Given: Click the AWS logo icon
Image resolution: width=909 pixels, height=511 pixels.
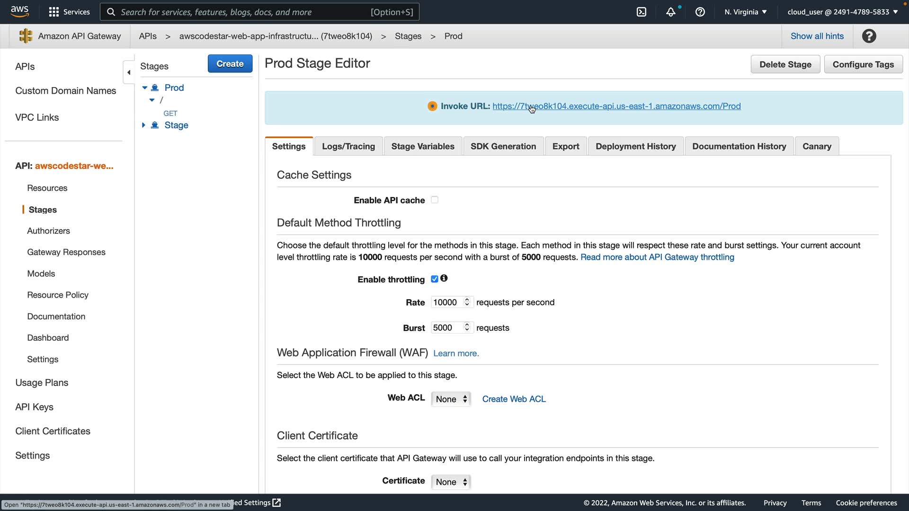Looking at the screenshot, I should [x=19, y=11].
